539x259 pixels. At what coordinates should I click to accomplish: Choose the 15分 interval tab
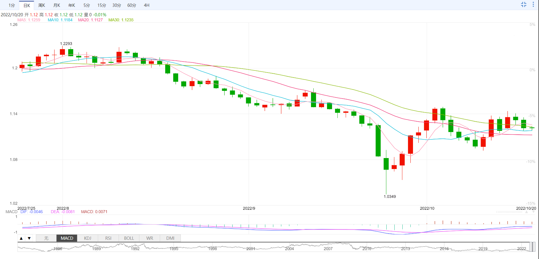point(102,5)
